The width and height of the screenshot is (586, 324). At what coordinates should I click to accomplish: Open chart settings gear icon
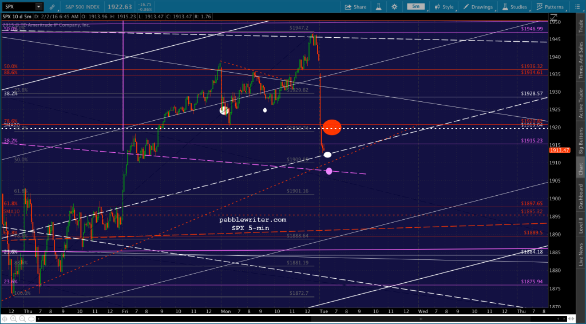click(394, 7)
